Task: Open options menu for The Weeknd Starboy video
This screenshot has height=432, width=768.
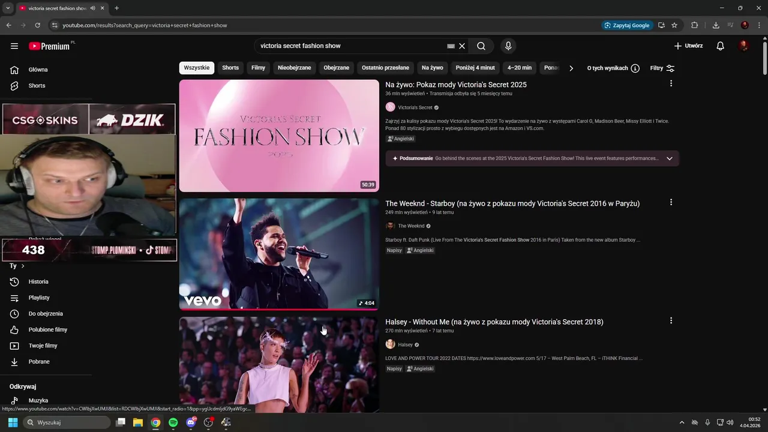Action: [x=671, y=202]
